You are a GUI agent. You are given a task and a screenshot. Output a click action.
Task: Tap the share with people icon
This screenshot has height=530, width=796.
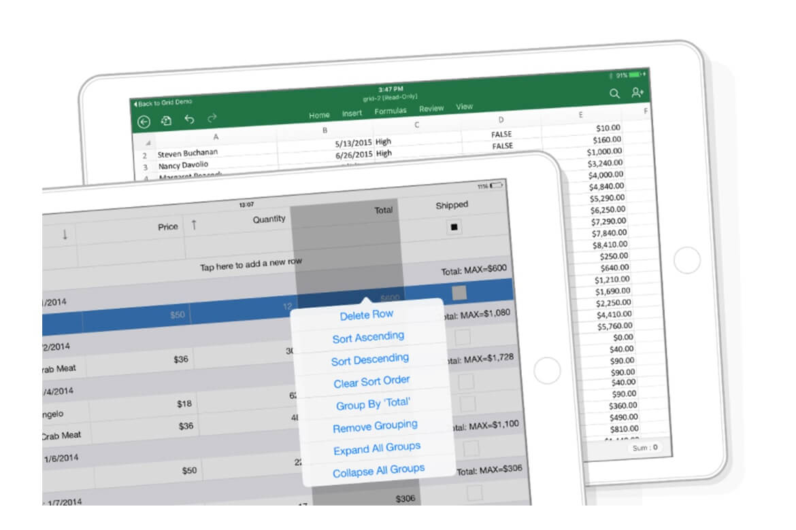click(x=637, y=93)
